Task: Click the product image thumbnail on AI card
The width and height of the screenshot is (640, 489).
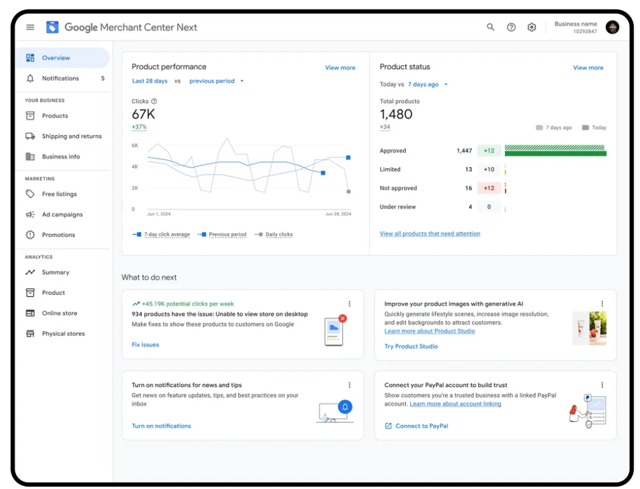Action: [589, 328]
